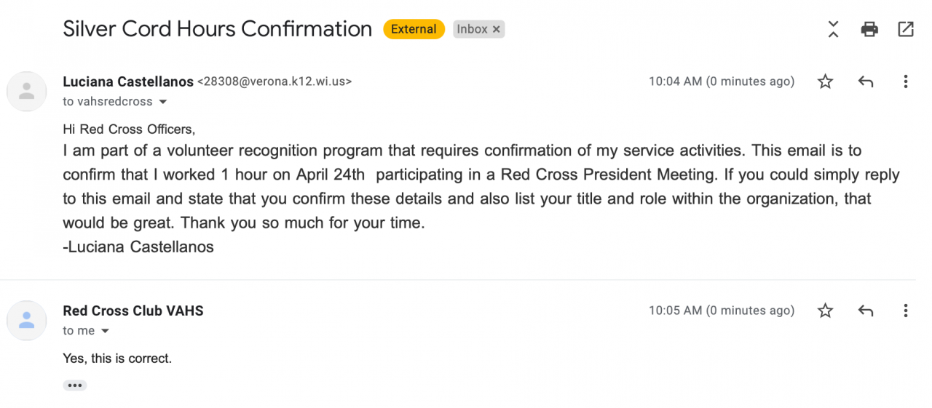This screenshot has height=408, width=932.
Task: Click the External label badge
Action: tap(414, 29)
